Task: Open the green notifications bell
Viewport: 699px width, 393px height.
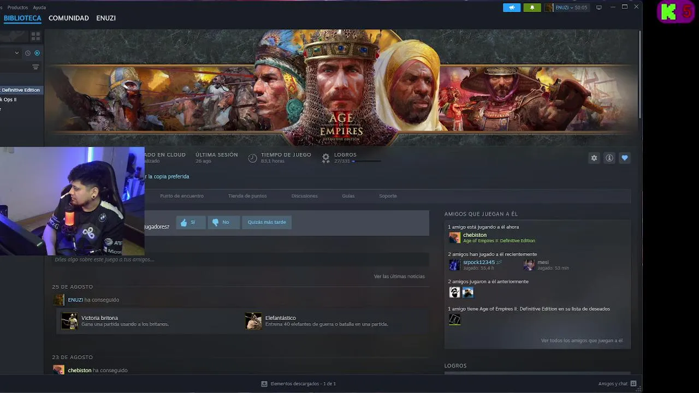Action: click(532, 8)
